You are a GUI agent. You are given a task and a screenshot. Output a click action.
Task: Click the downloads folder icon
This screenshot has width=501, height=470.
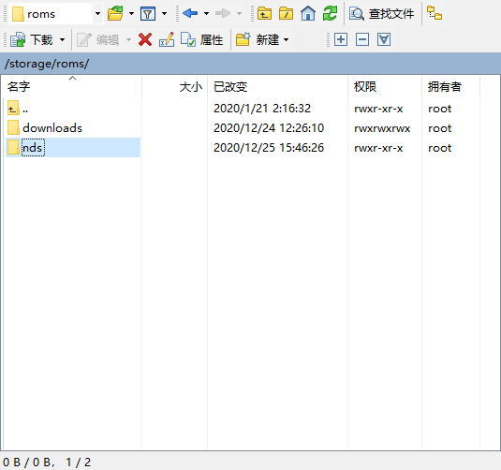(x=13, y=128)
